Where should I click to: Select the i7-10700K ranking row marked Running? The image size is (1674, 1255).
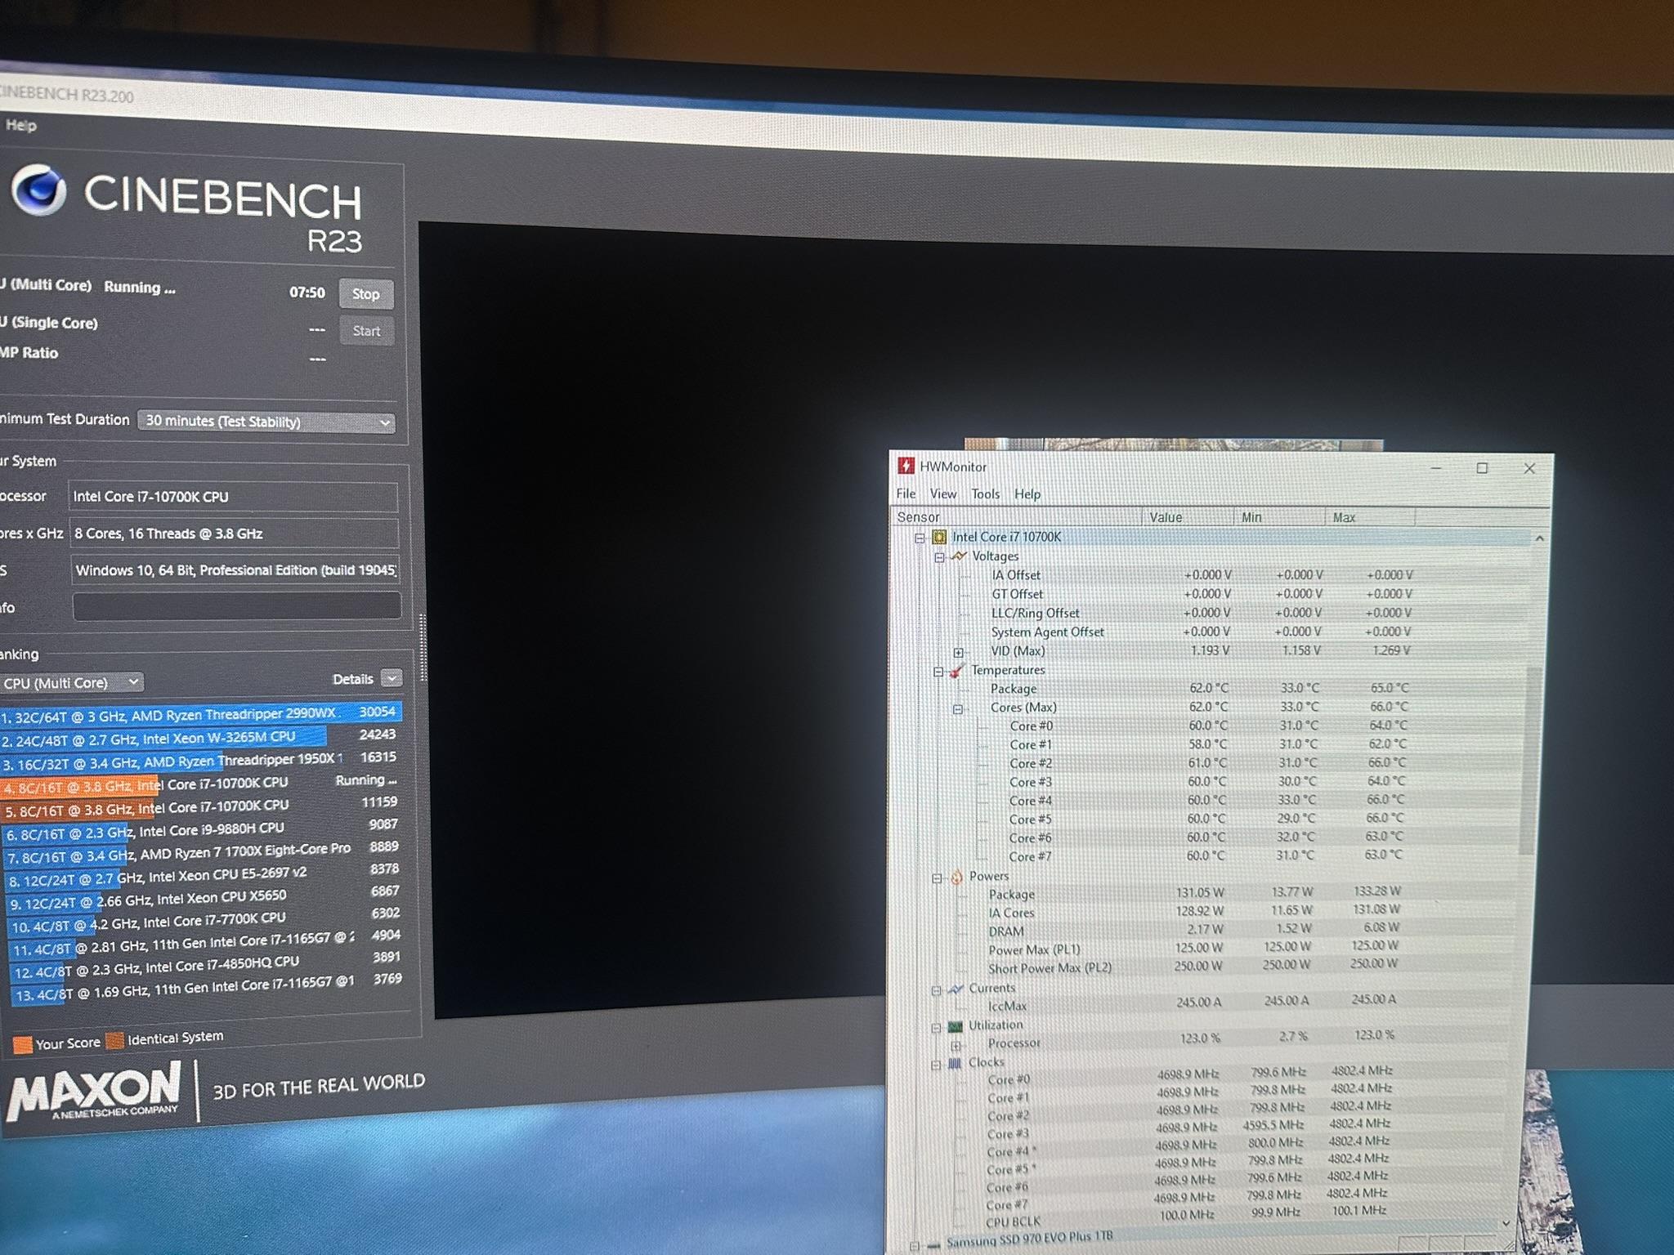tap(200, 783)
